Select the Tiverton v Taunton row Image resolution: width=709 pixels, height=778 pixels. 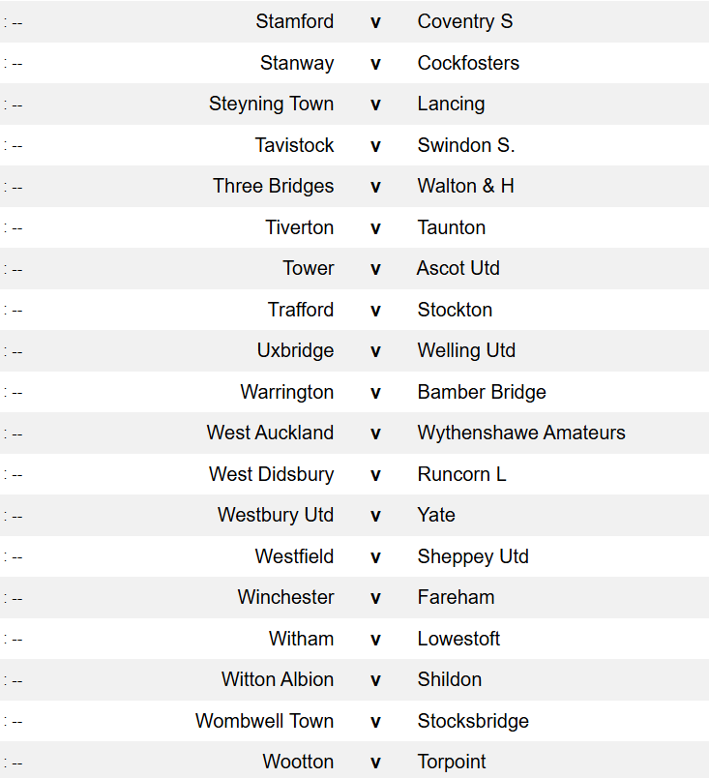(354, 227)
